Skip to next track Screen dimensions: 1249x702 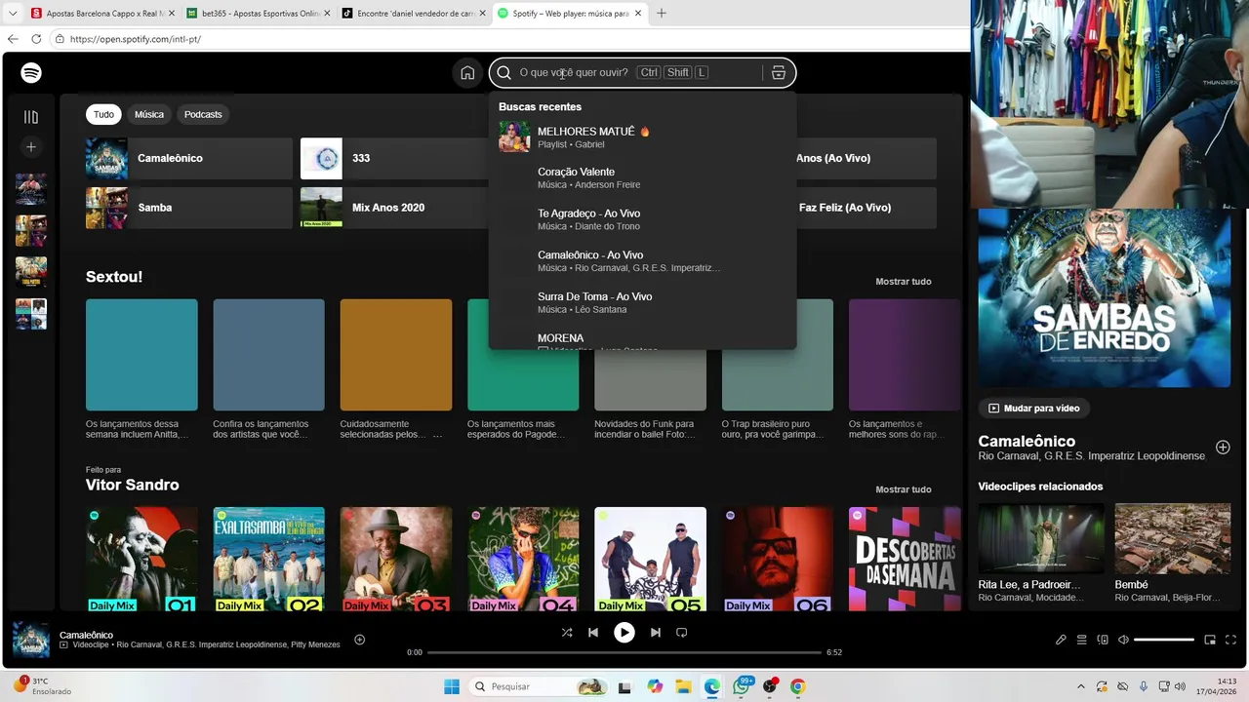[656, 633]
